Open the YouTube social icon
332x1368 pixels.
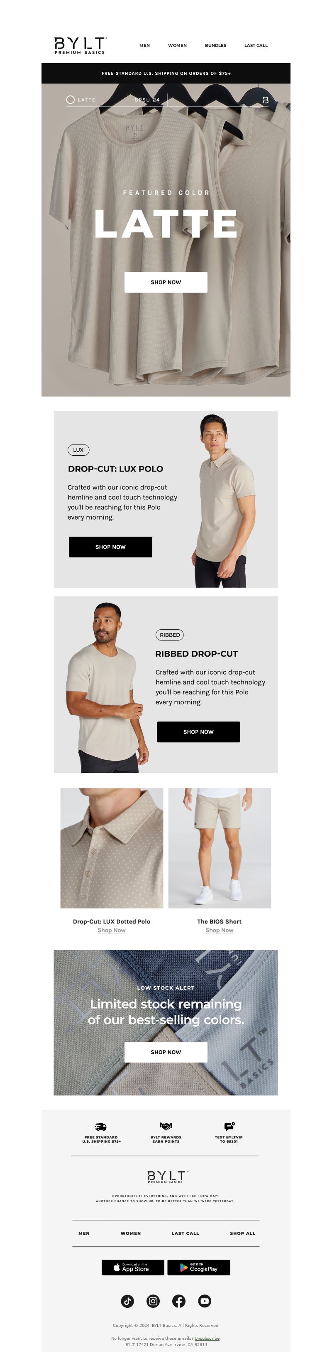(x=205, y=1301)
